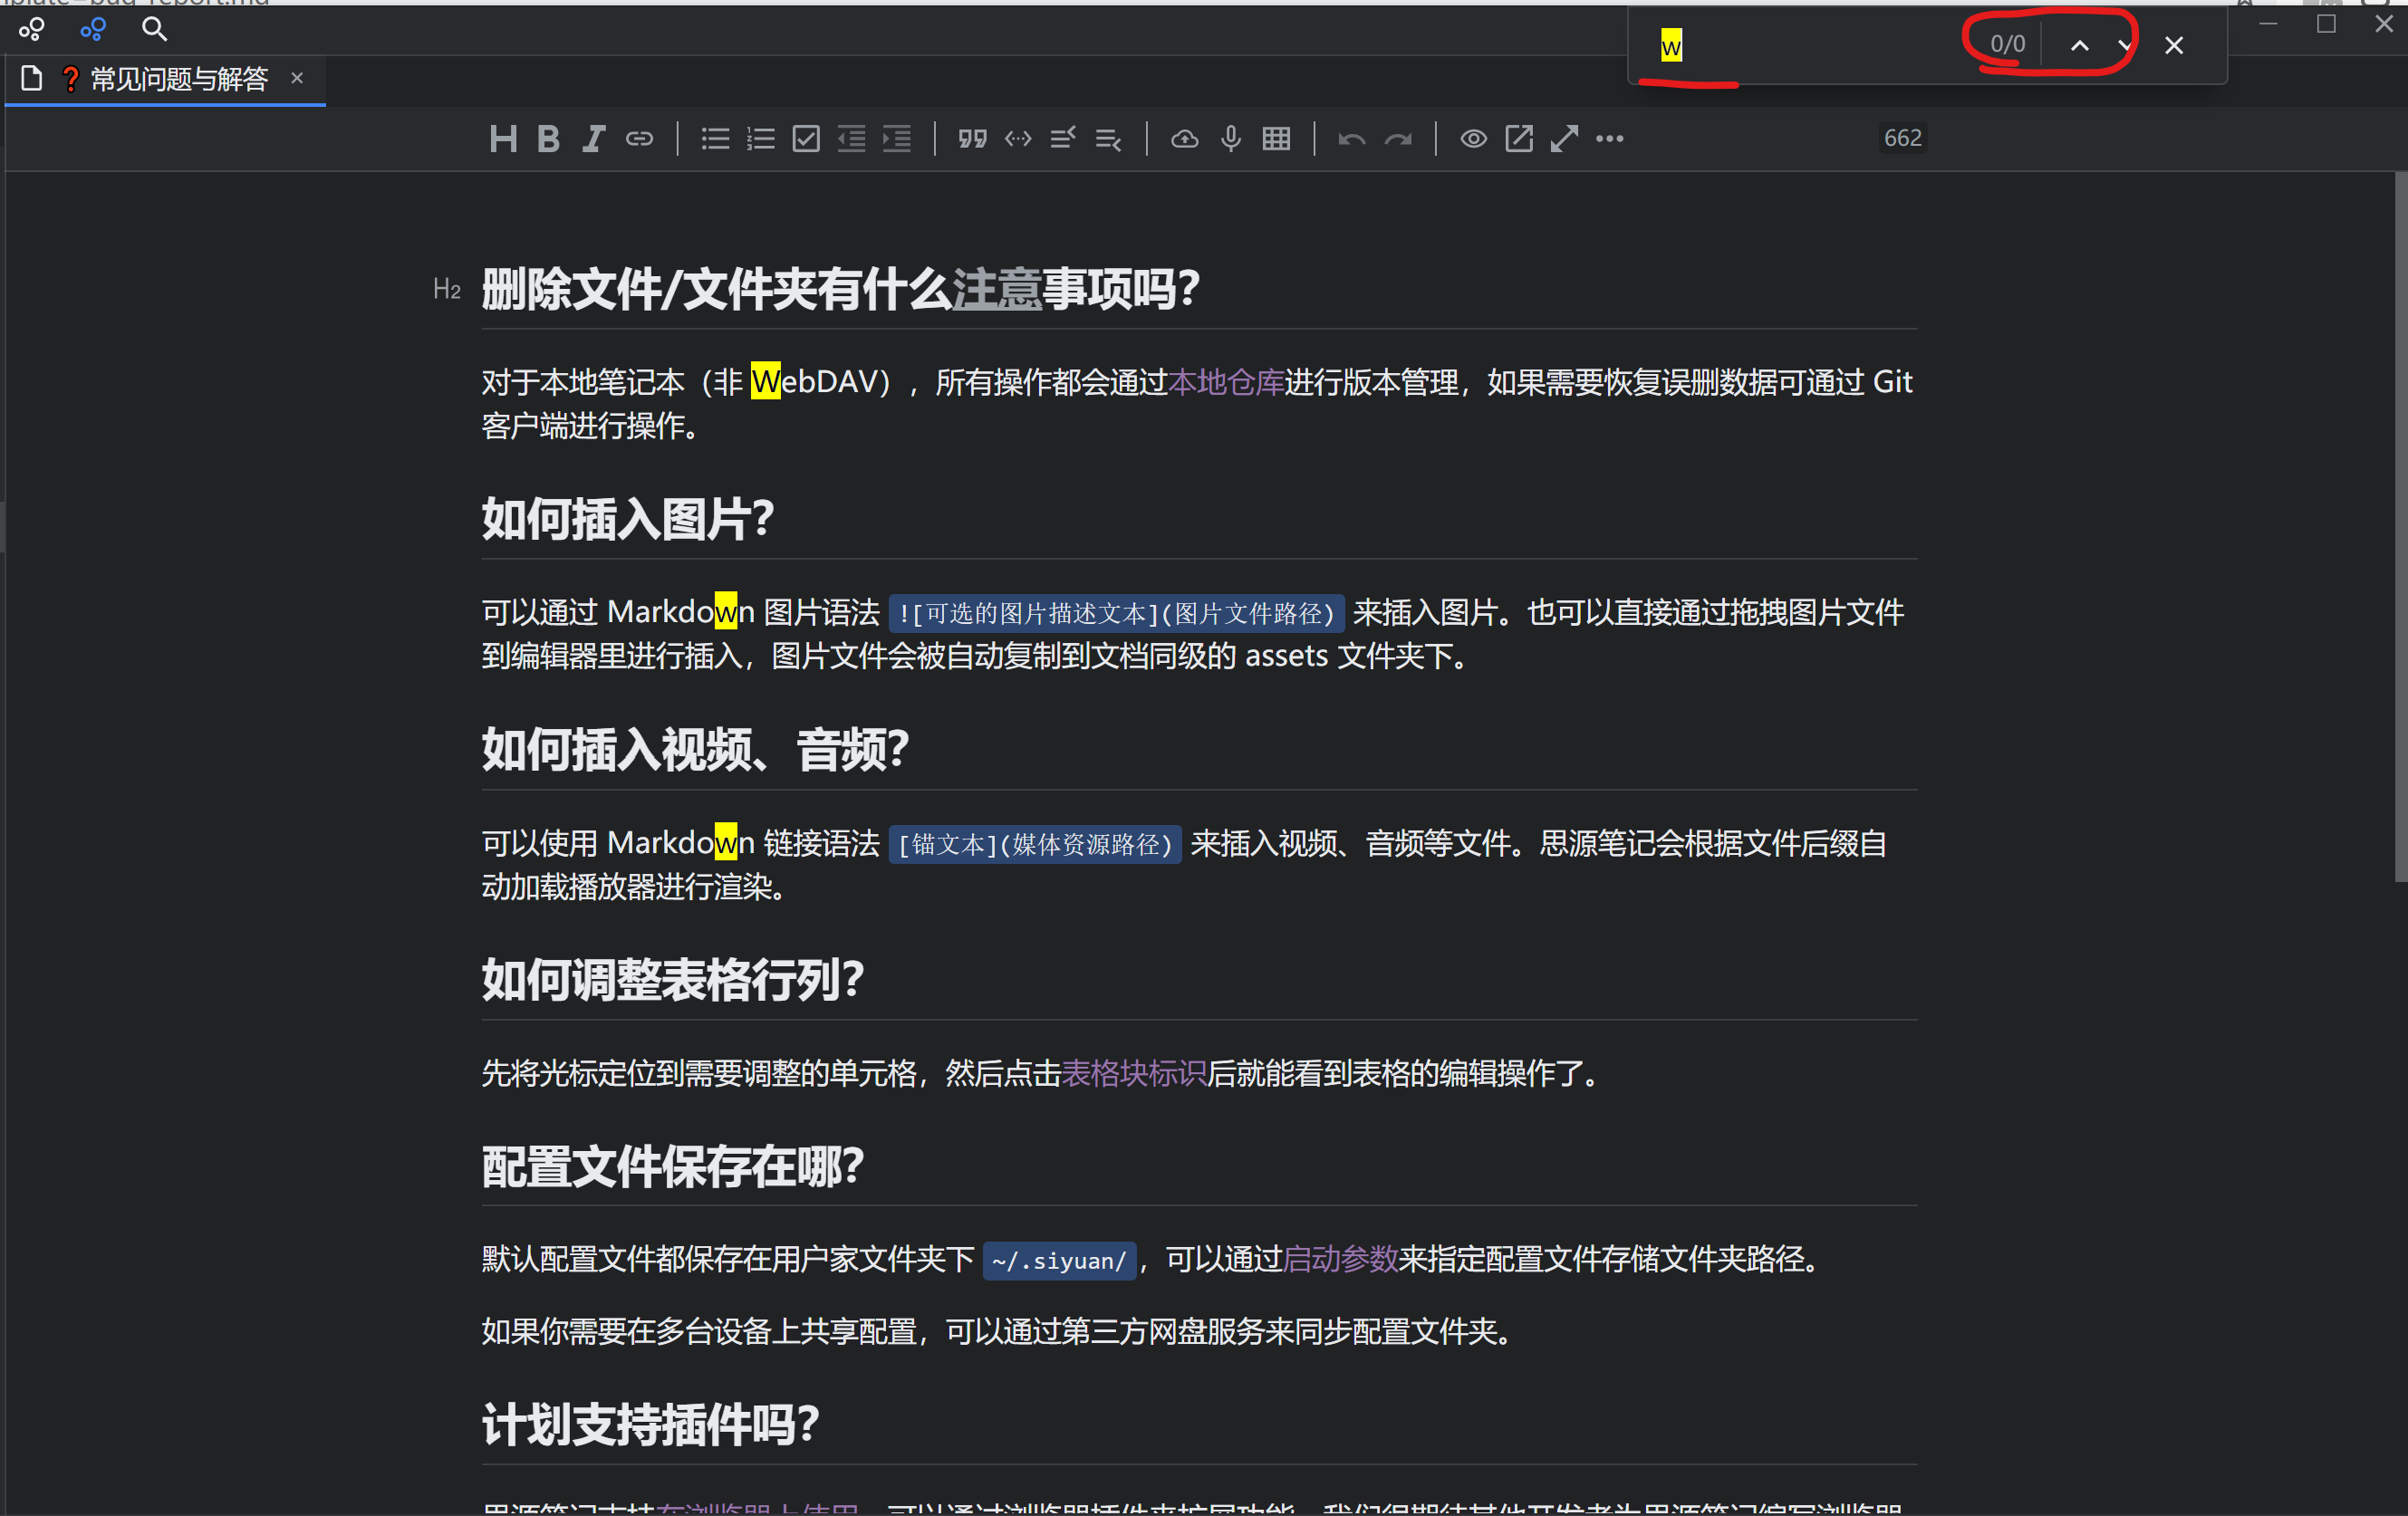Start audio recording with the microphone icon
This screenshot has width=2408, height=1516.
click(x=1231, y=139)
